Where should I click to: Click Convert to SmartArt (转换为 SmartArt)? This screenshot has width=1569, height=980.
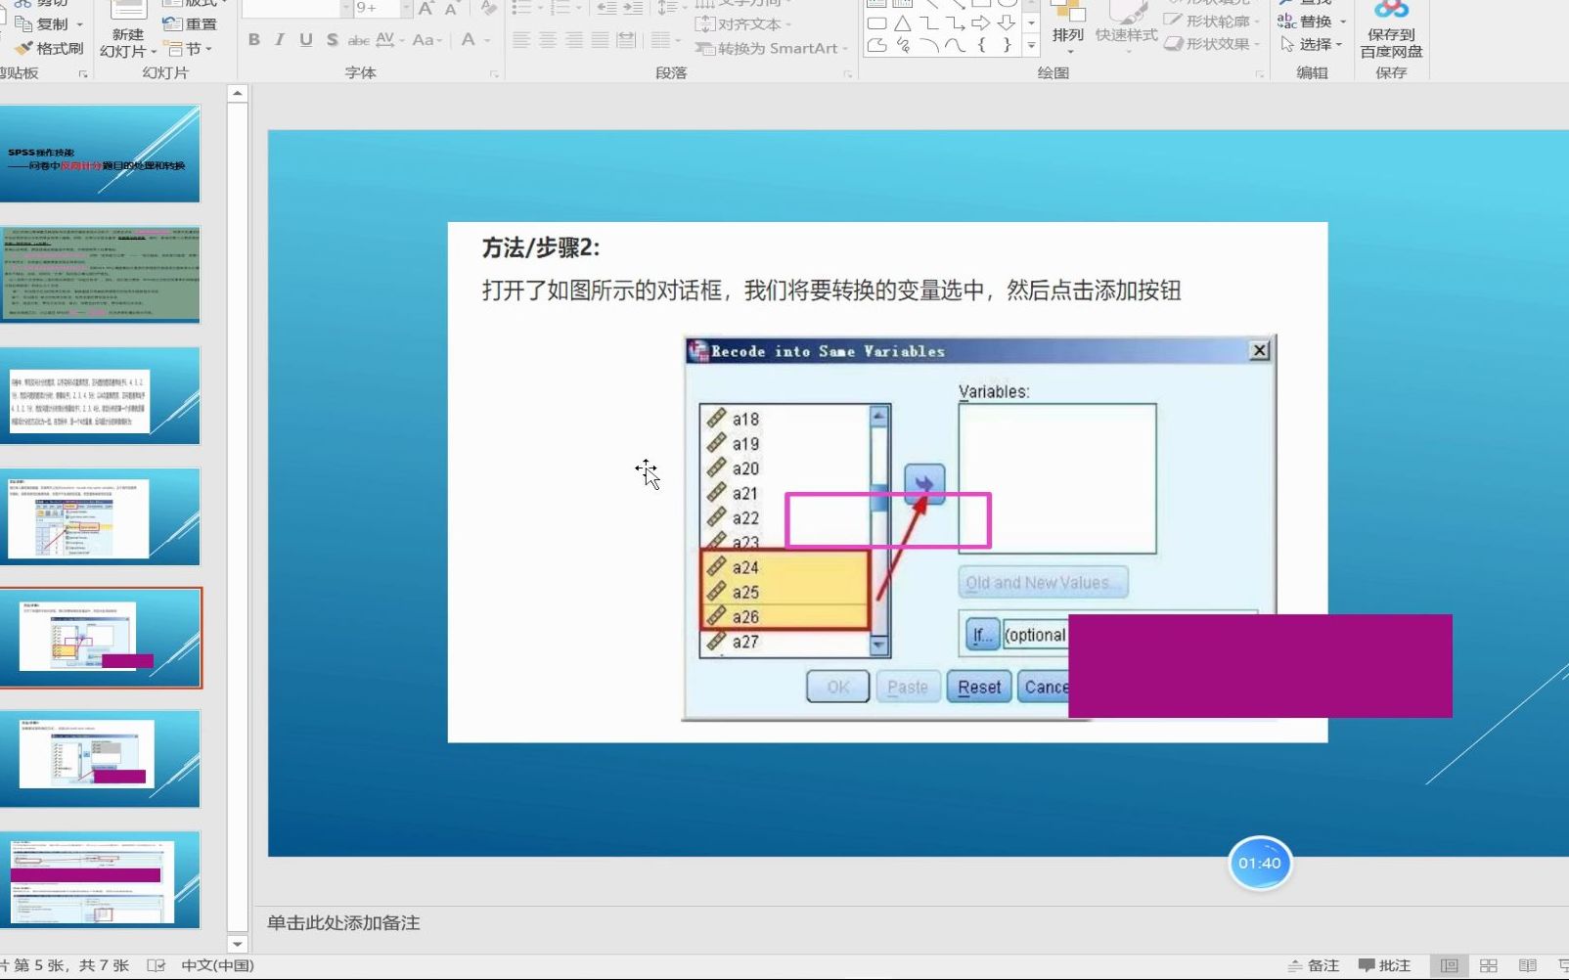pos(771,48)
